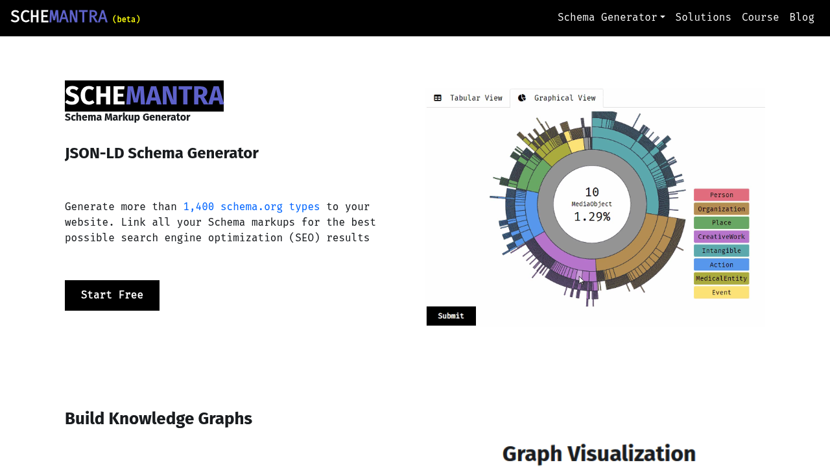Pick the Action legend entry
Viewport: 830px width, 467px height.
tap(721, 265)
